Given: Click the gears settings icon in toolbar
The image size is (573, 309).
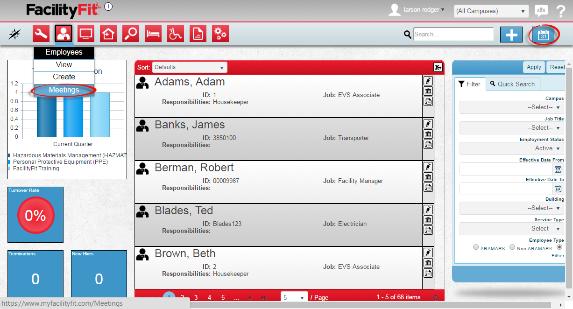Looking at the screenshot, I should [220, 34].
